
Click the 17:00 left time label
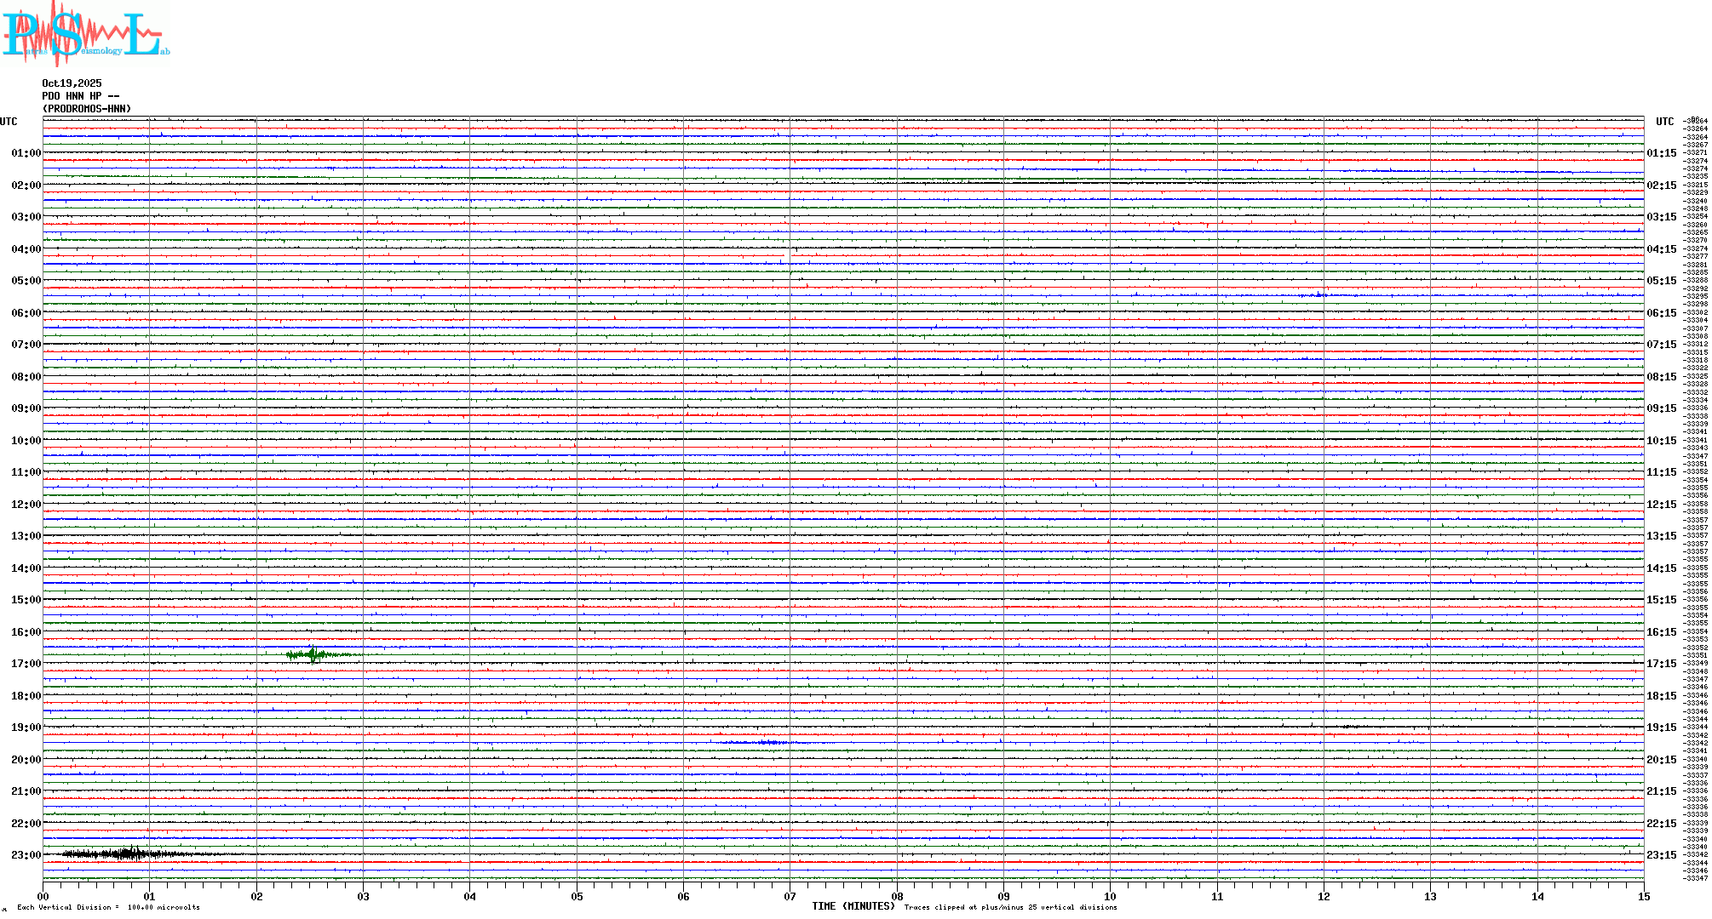tap(26, 664)
